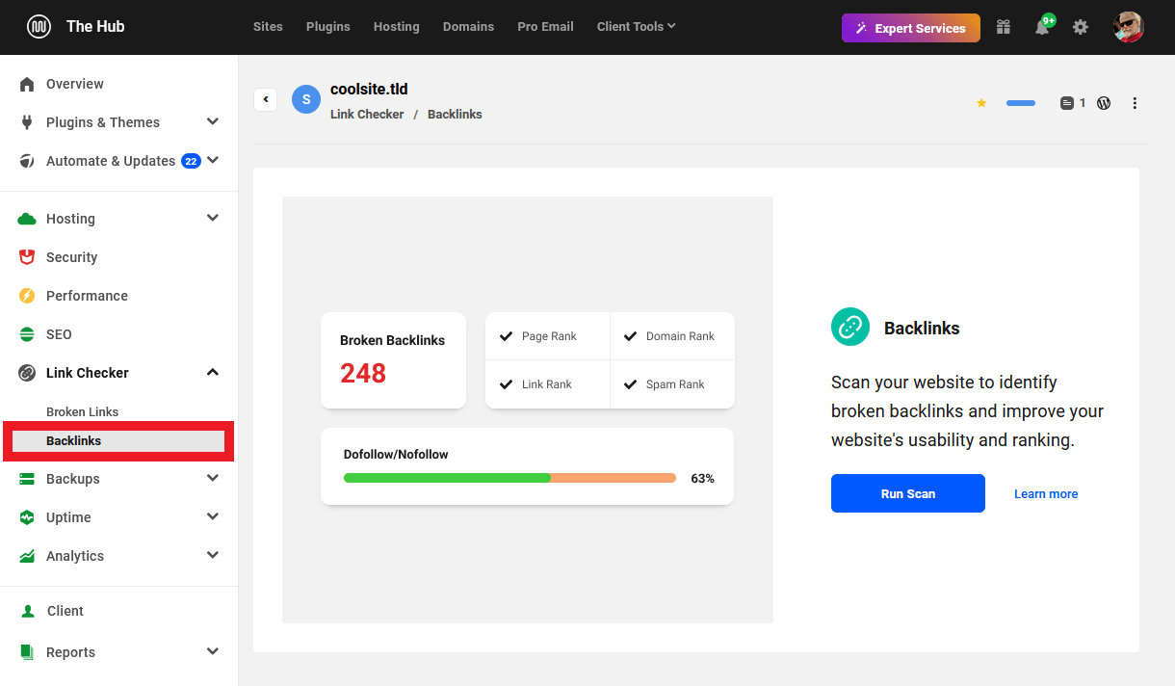Uncheck the Page Rank checkbox

[x=506, y=335]
